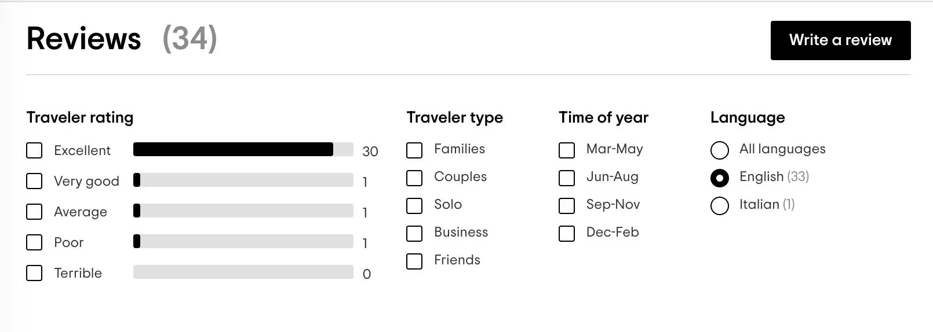Select the Poor rating checkbox
The image size is (933, 332).
(x=34, y=242)
